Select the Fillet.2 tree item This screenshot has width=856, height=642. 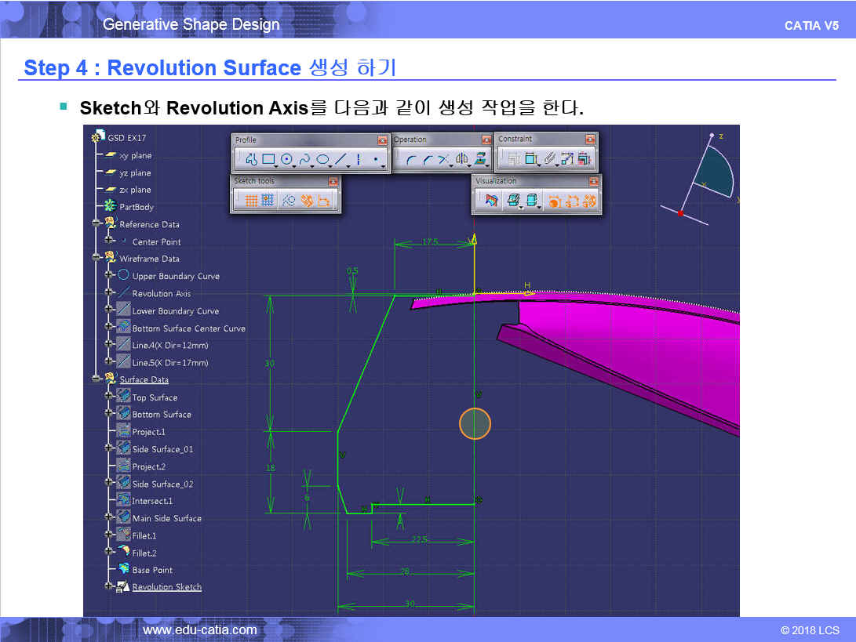(144, 553)
